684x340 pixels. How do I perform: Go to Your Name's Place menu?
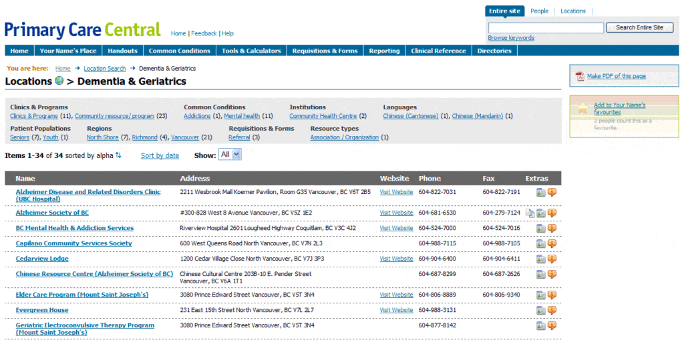(x=68, y=51)
